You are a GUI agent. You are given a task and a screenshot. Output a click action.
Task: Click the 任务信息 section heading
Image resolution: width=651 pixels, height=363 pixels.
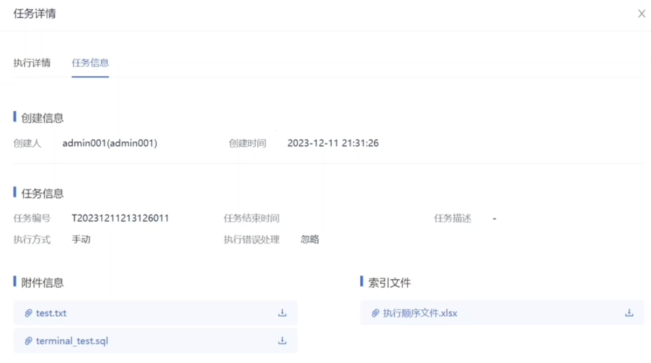43,193
